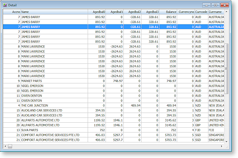This screenshot has height=158, width=238.
Task: Sort by the Balance column header
Action: (168, 12)
